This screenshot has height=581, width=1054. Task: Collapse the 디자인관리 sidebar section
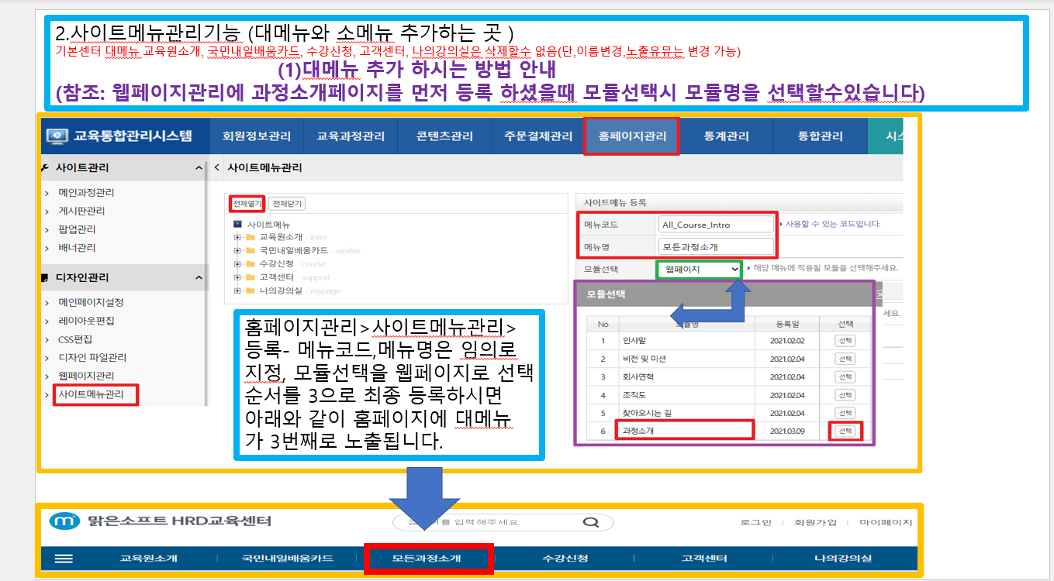199,277
